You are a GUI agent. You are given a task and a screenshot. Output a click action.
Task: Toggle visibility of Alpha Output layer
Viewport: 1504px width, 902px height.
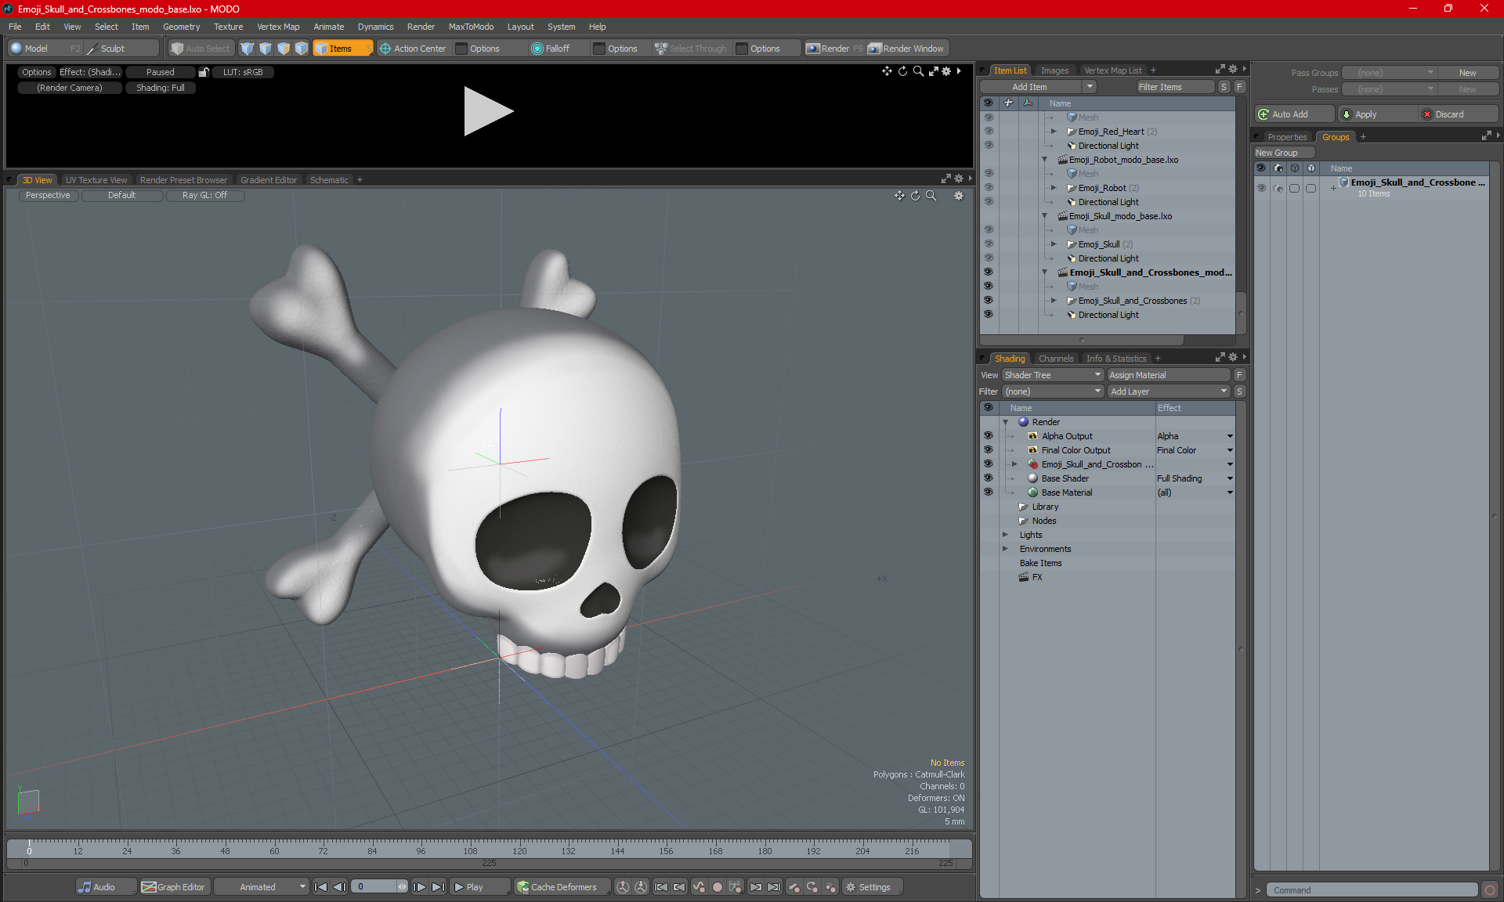(989, 436)
